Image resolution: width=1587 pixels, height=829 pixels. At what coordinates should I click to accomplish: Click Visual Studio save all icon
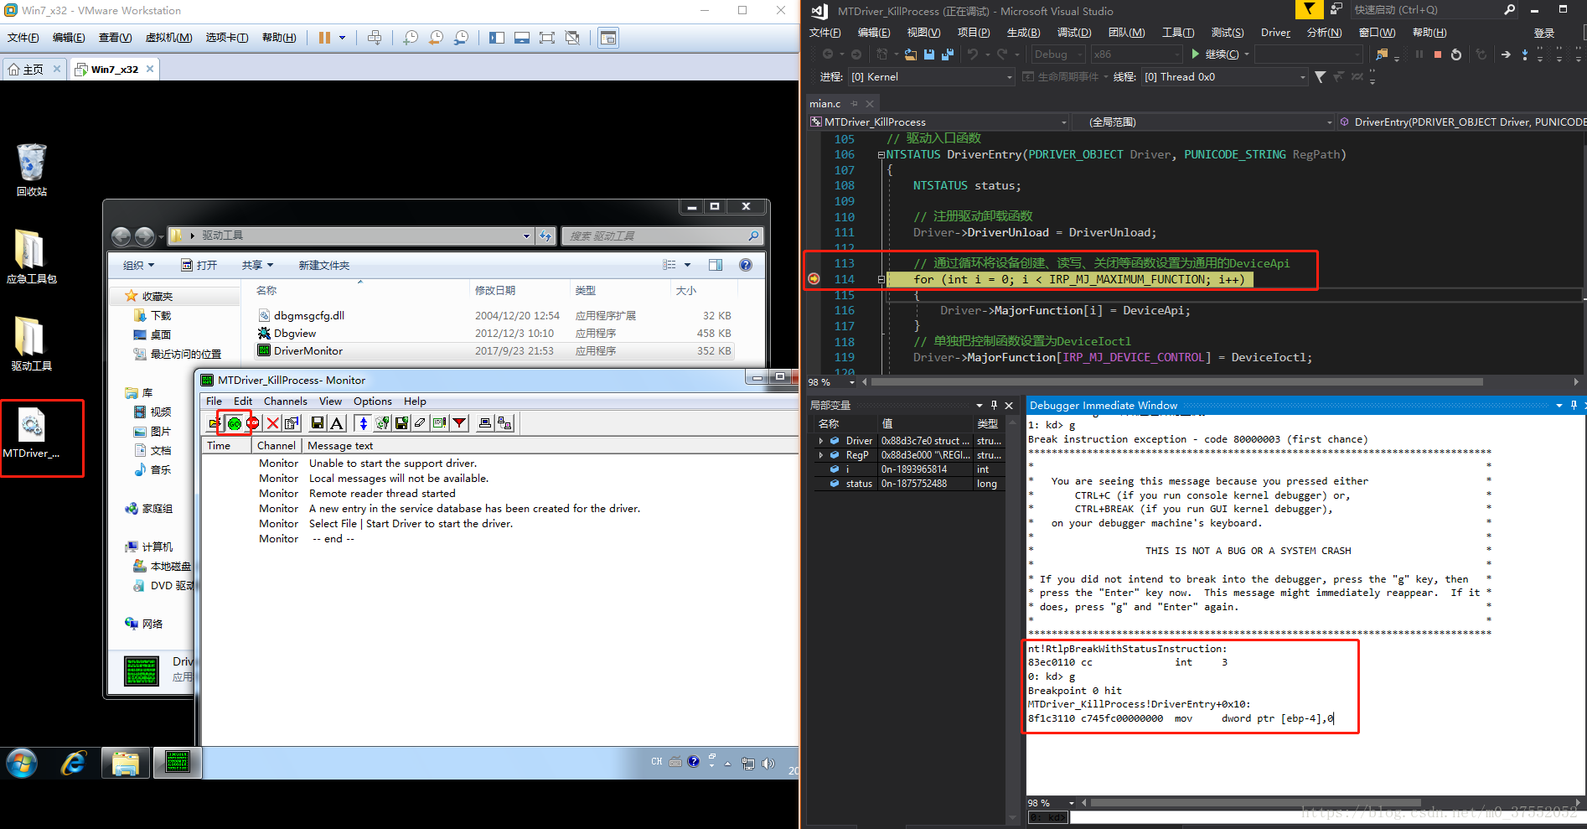(948, 54)
